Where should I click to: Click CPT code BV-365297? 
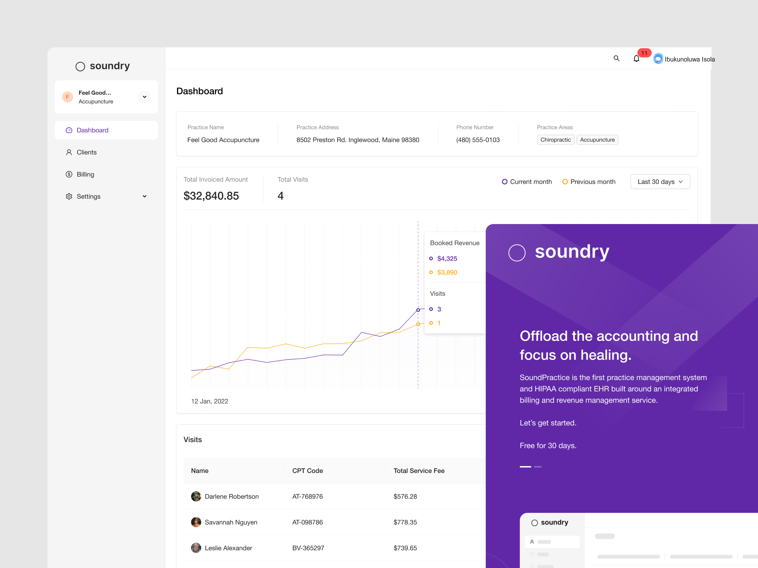tap(308, 548)
